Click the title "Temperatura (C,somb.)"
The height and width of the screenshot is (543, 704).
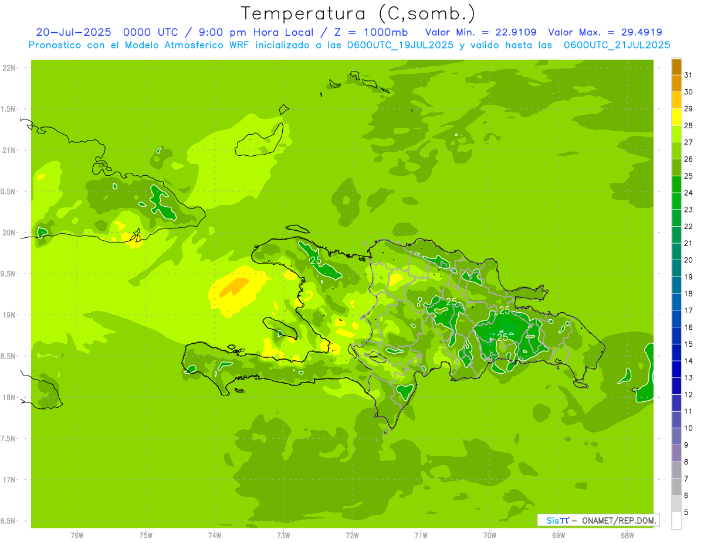pos(358,13)
